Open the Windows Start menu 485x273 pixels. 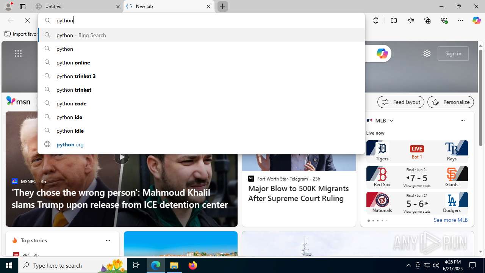pyautogui.click(x=9, y=265)
